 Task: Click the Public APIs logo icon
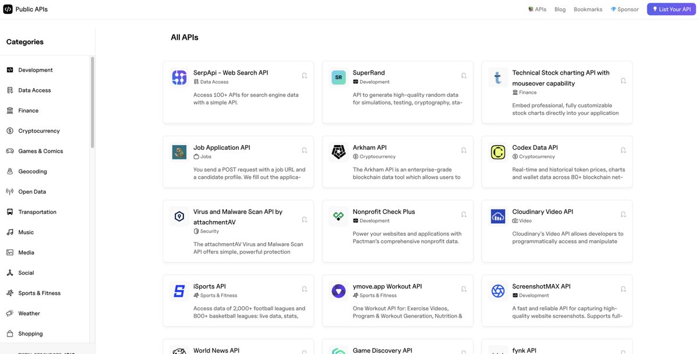[8, 9]
